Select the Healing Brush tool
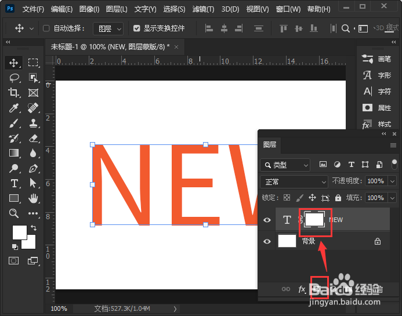The image size is (402, 316). pos(33,108)
